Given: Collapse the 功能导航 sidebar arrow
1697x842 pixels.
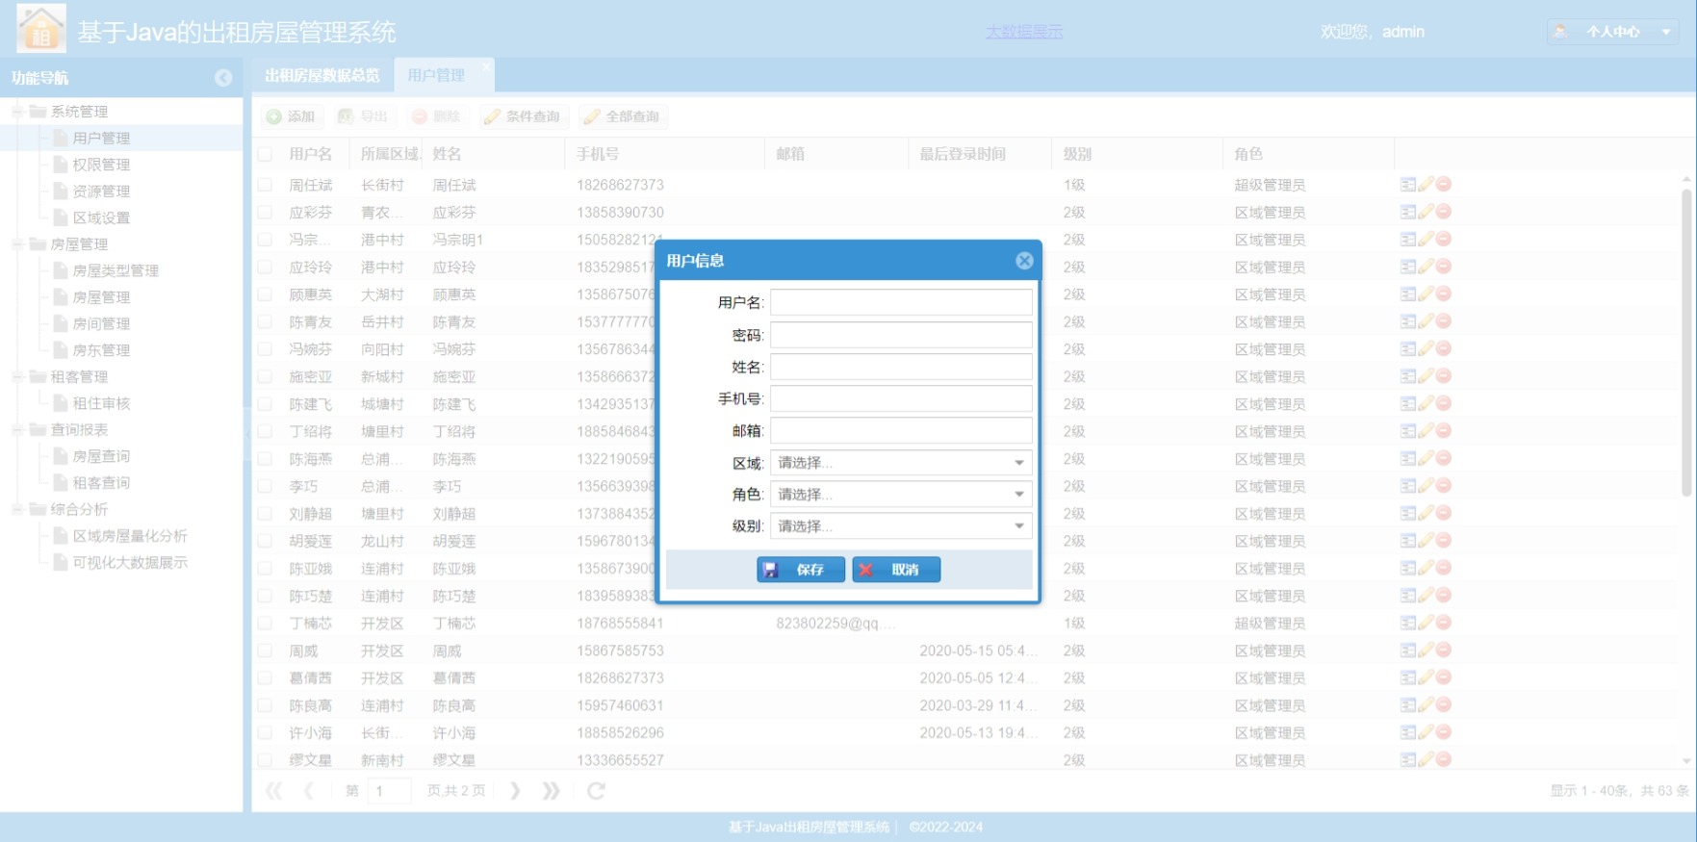Looking at the screenshot, I should click(223, 78).
